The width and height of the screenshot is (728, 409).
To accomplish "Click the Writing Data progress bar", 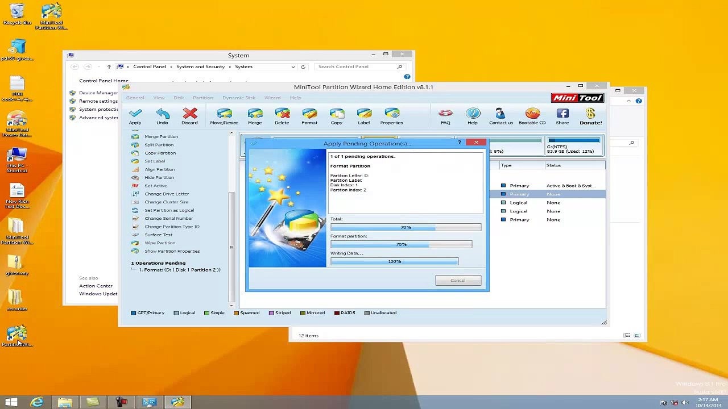I will pos(394,261).
